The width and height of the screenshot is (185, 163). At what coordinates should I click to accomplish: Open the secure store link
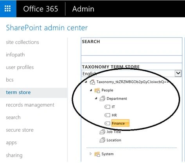click(20, 130)
